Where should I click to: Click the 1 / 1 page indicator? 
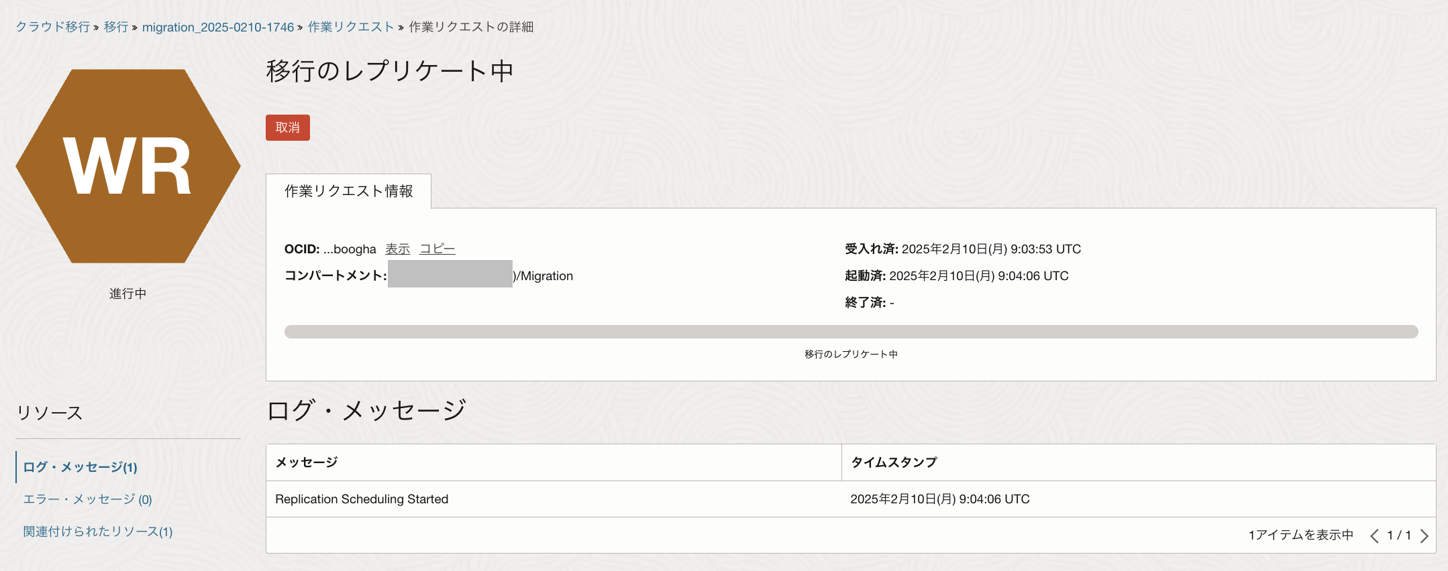[x=1399, y=535]
